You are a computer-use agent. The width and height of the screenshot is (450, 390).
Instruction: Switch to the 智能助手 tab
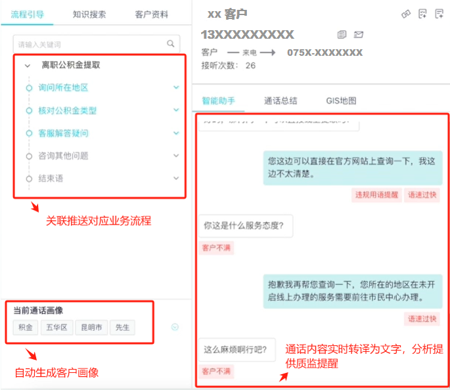tap(218, 101)
